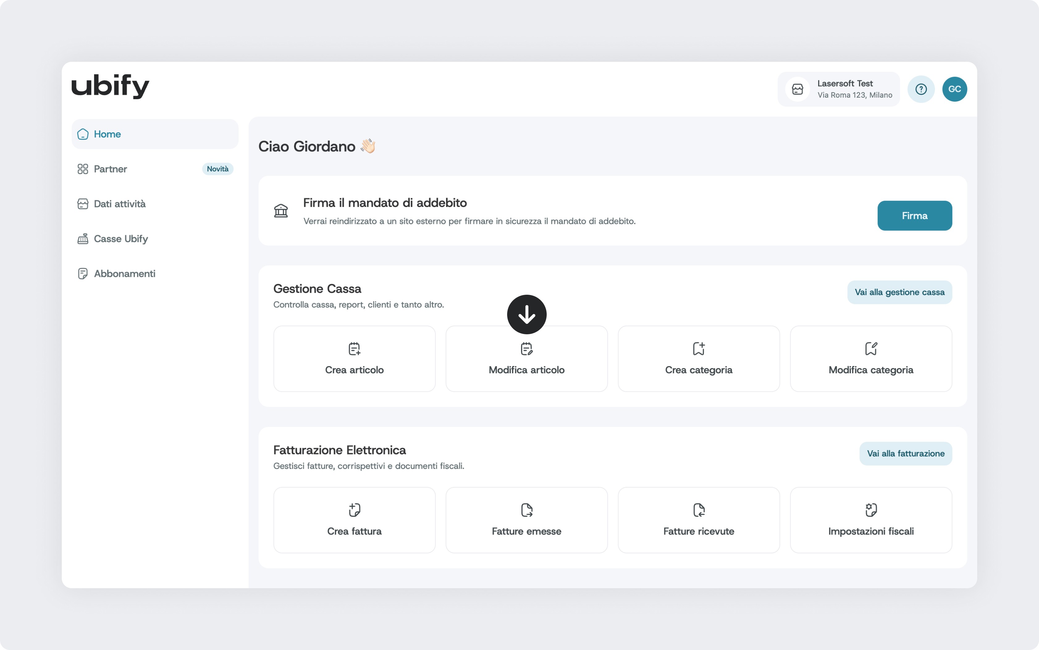The height and width of the screenshot is (650, 1039).
Task: Click Vai alla gestione cassa link
Action: (x=899, y=292)
